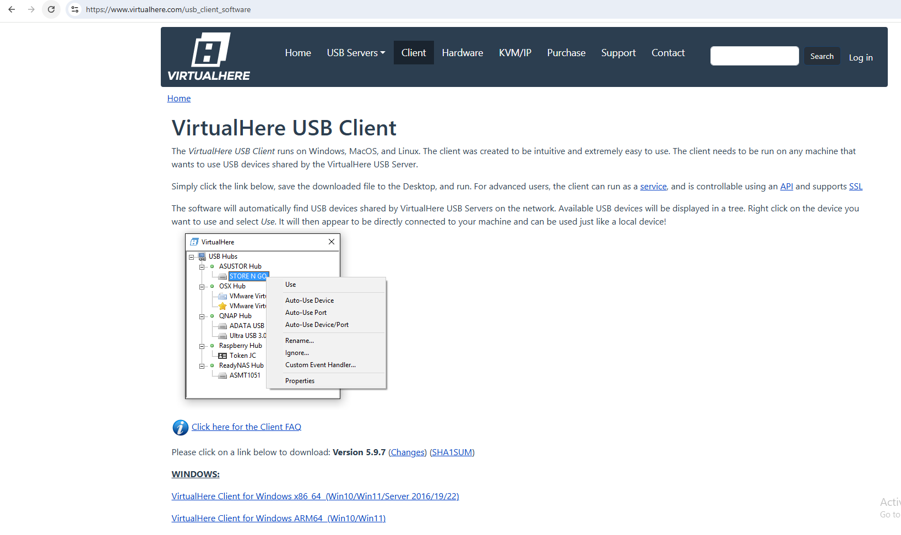Navigate to the Purchase page
This screenshot has width=901, height=535.
tap(566, 53)
